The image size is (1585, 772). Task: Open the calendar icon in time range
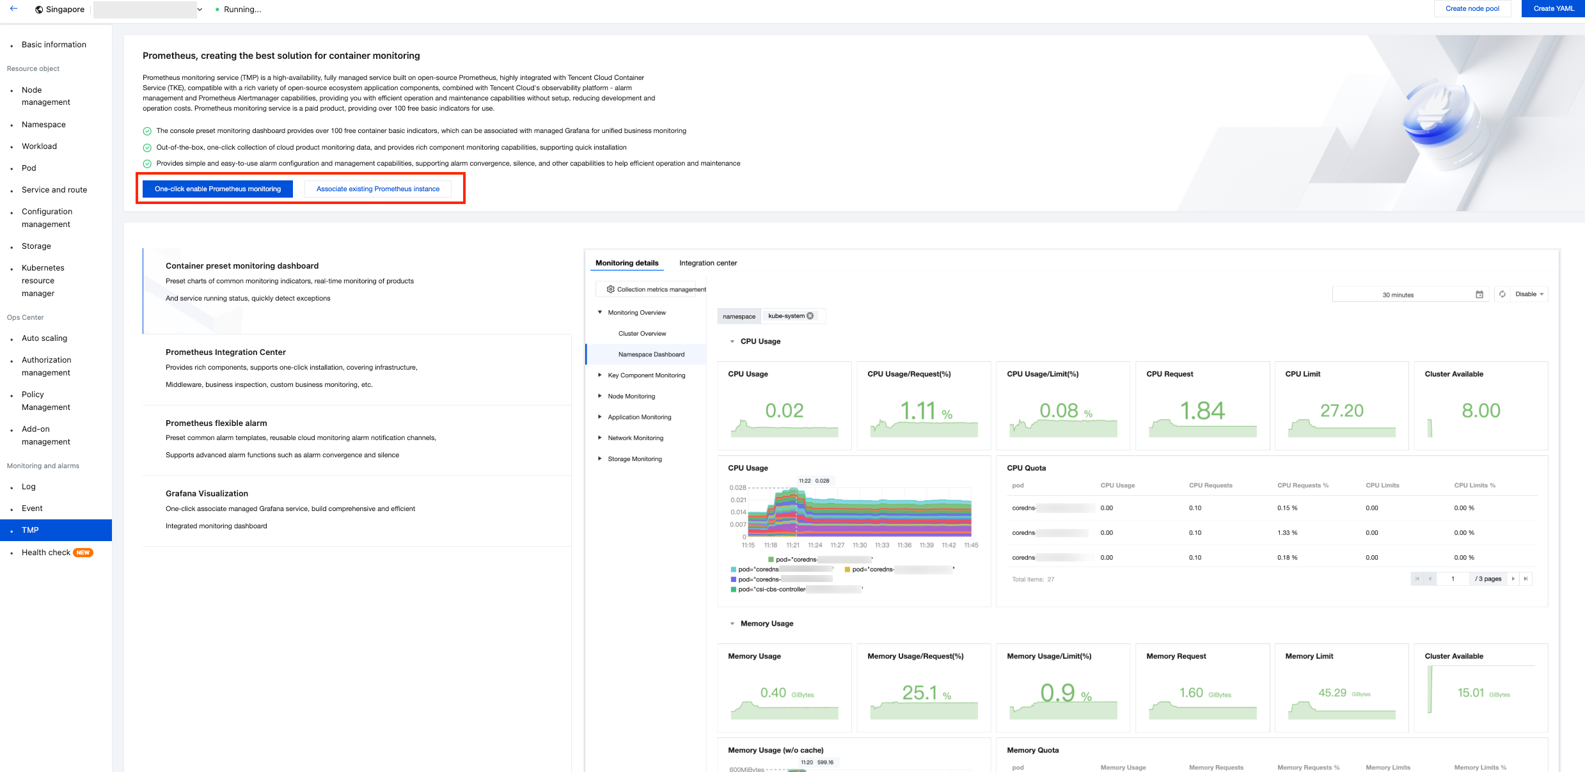pyautogui.click(x=1479, y=295)
